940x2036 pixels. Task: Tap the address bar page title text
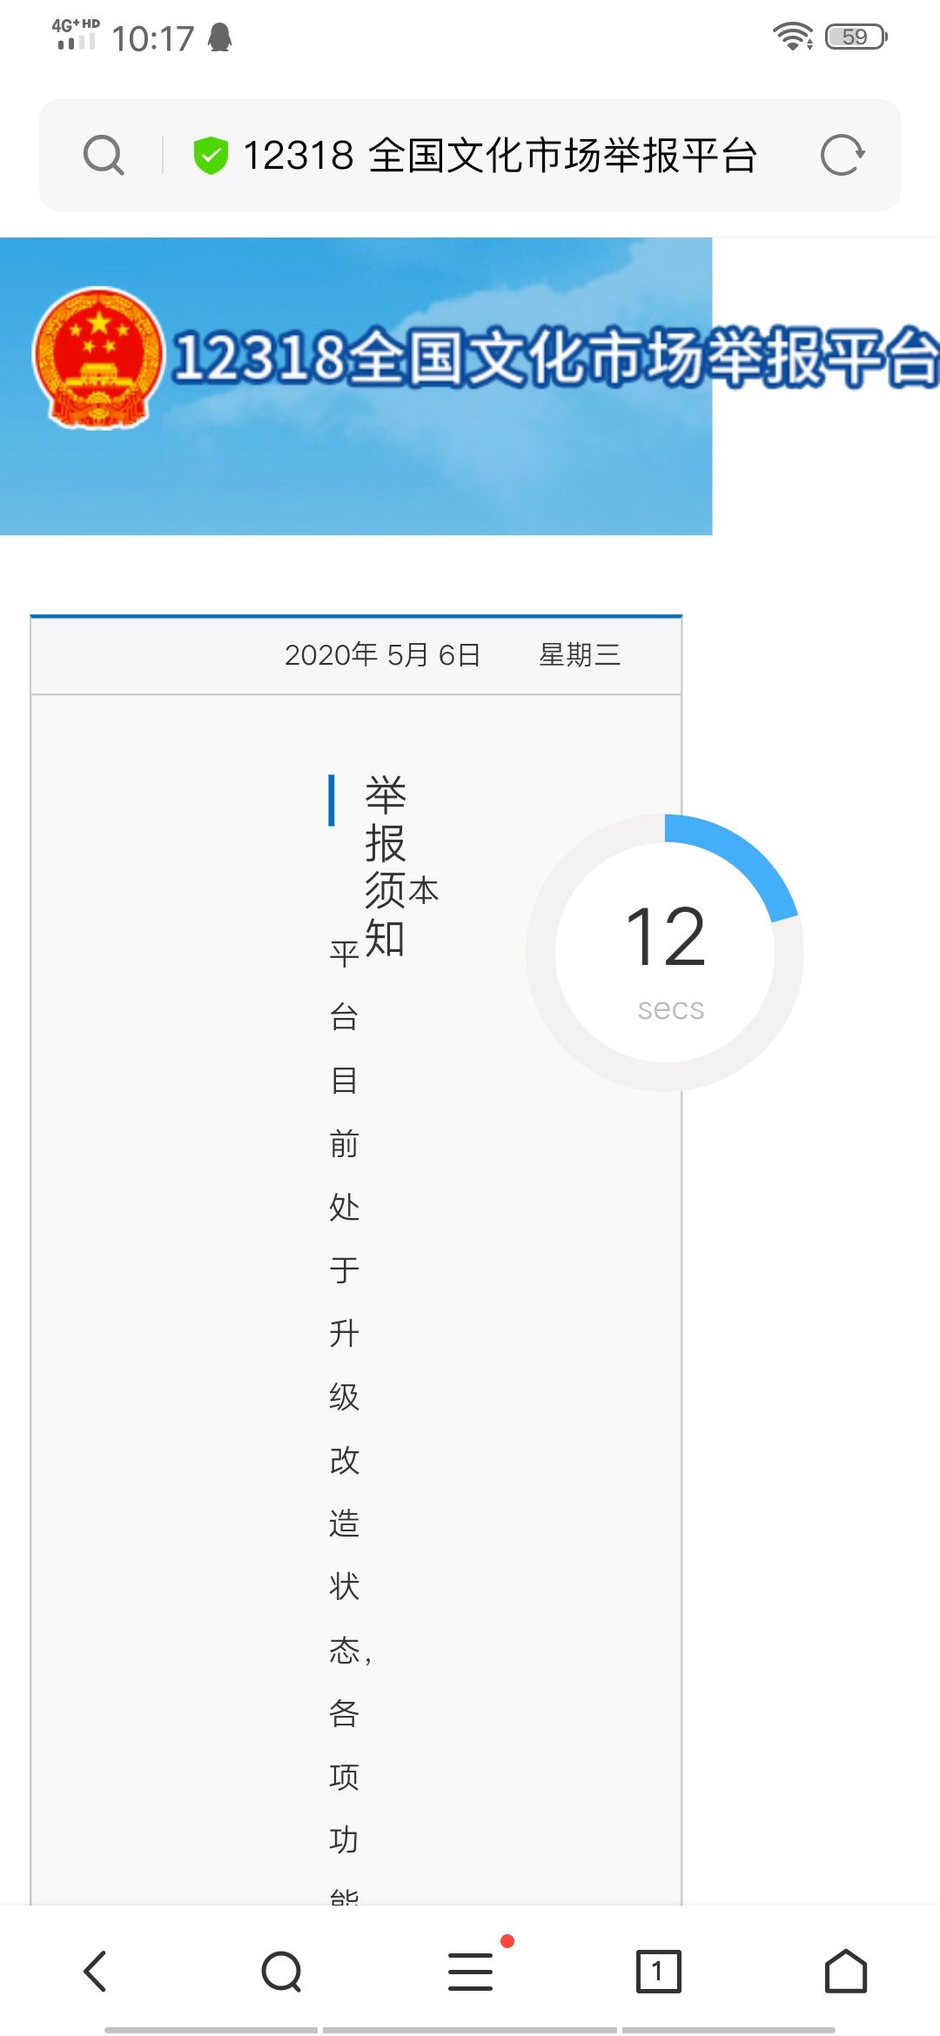[x=500, y=156]
